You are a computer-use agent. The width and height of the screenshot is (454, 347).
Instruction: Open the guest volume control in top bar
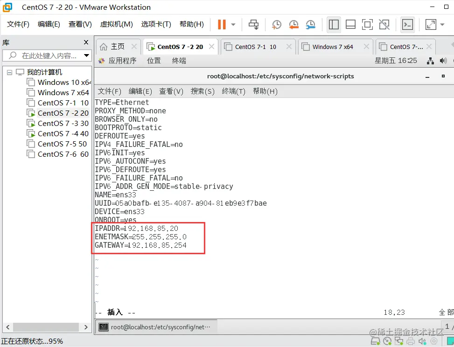coord(443,60)
